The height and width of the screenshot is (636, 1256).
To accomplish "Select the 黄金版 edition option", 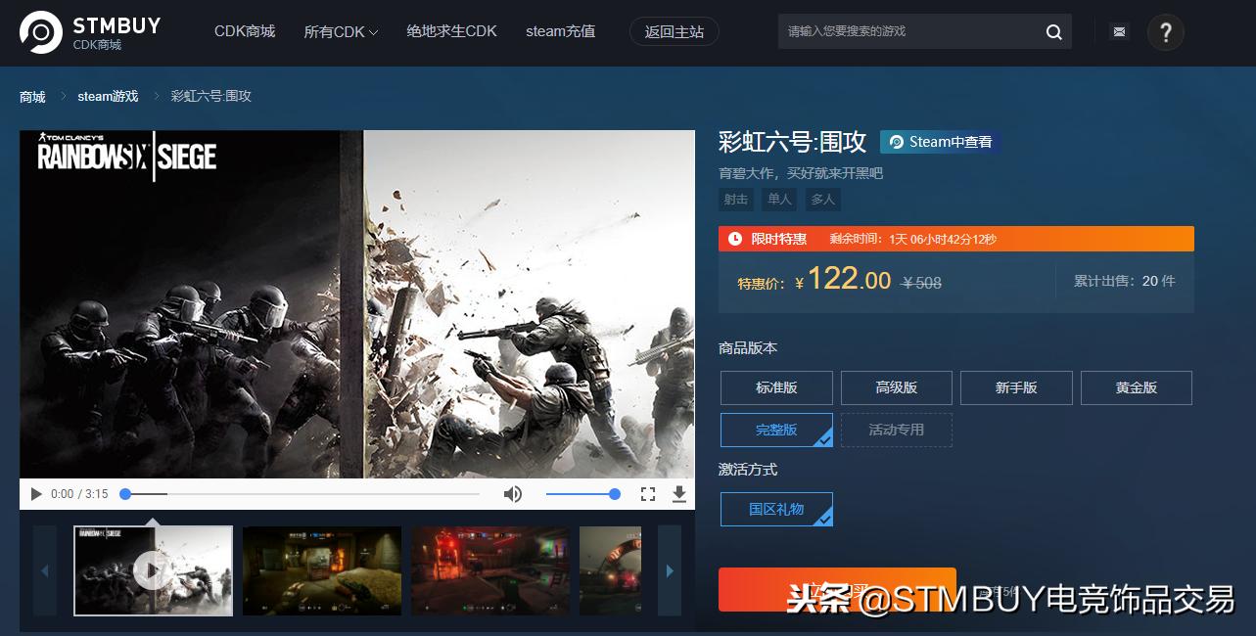I will click(1135, 387).
